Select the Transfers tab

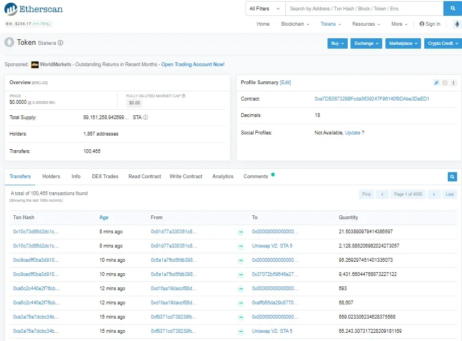[x=20, y=177]
